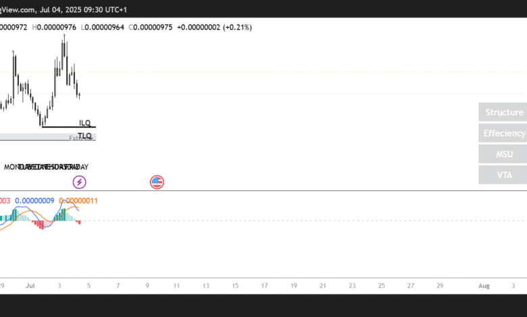Viewport: 527px width, 317px height.
Task: Click the Jul label on time axis
Action: coord(30,286)
